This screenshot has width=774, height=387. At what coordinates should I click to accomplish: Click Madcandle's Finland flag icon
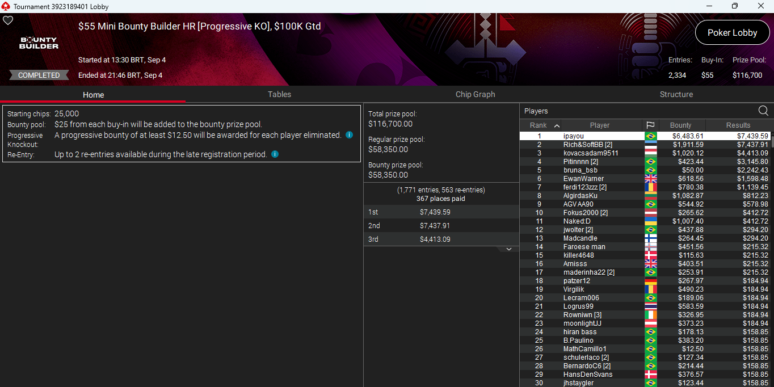(x=650, y=238)
